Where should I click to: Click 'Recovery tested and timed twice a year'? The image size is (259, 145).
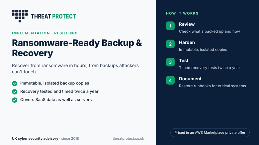pos(59,91)
